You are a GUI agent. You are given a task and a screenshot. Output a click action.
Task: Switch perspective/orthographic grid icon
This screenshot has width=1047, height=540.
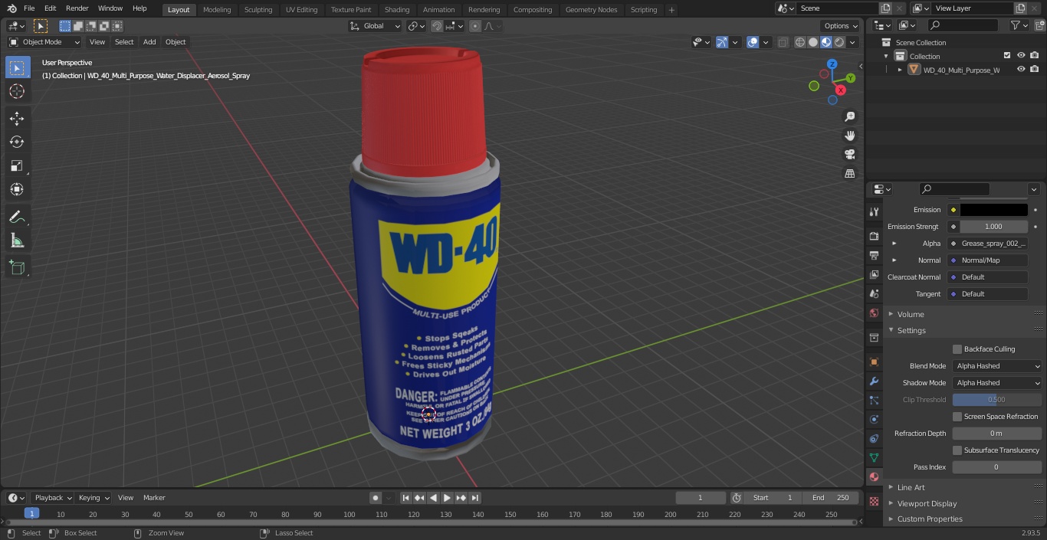[849, 174]
